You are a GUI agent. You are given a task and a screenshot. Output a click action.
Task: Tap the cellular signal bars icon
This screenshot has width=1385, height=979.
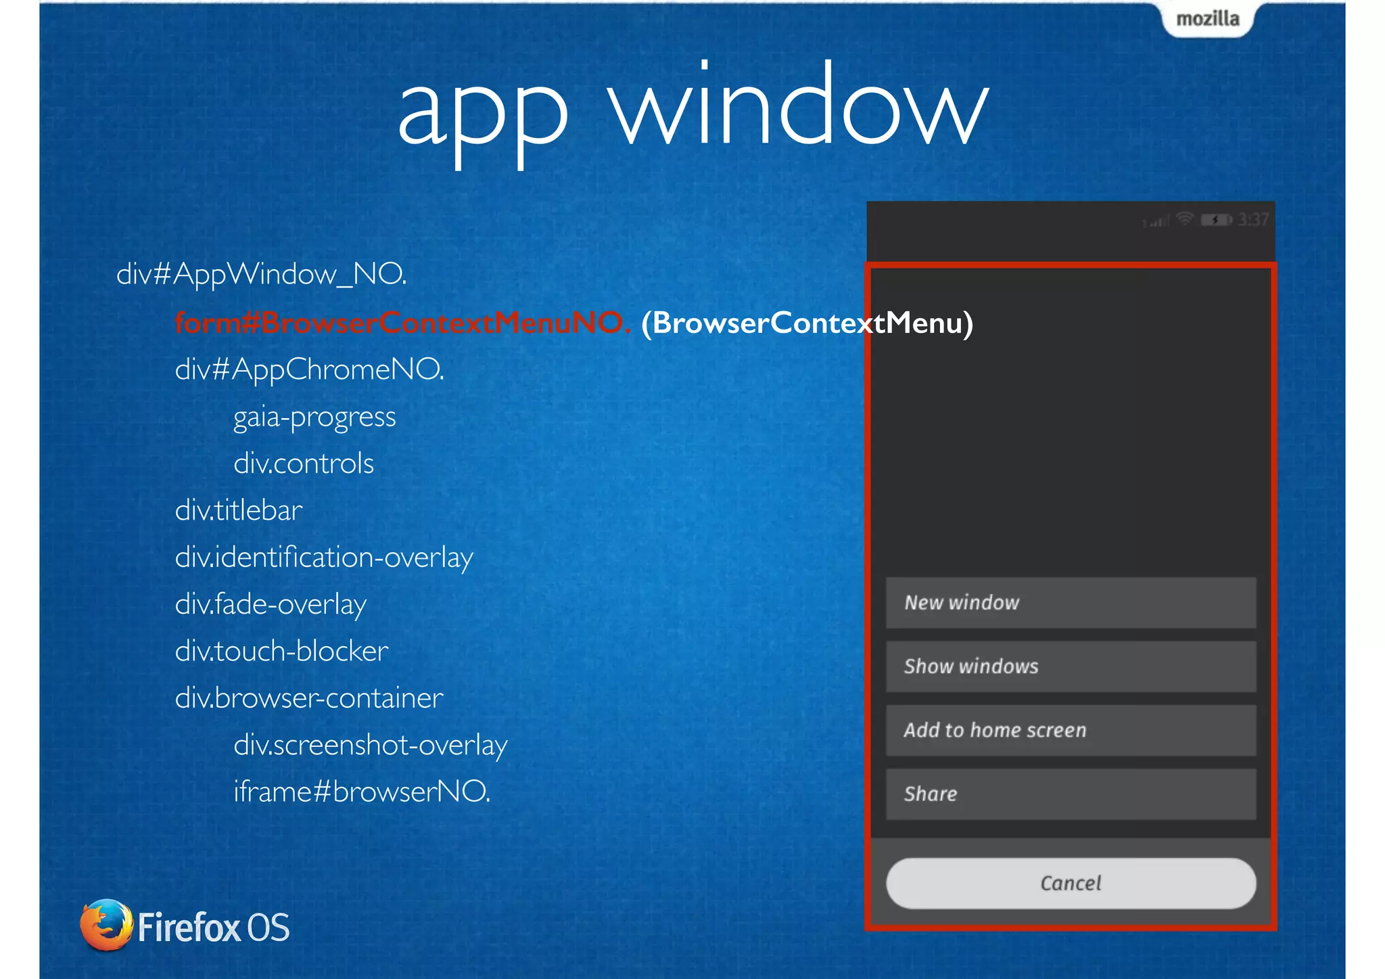(1156, 221)
